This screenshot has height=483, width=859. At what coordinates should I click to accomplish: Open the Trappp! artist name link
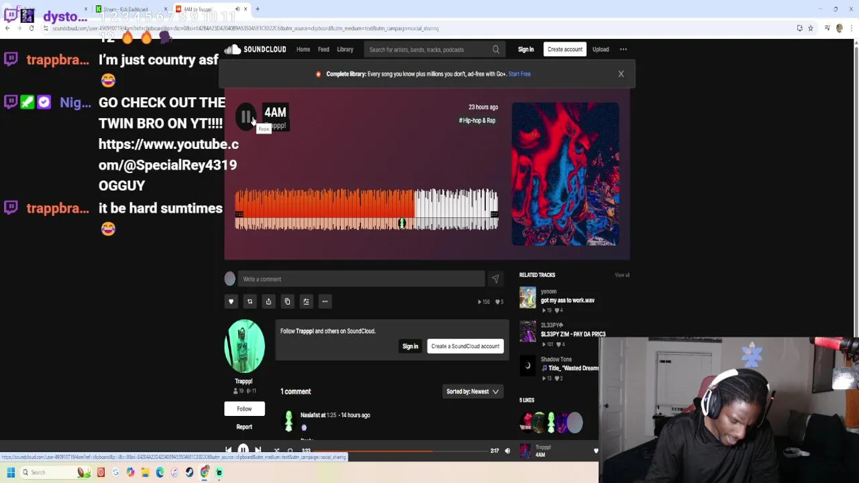point(244,381)
